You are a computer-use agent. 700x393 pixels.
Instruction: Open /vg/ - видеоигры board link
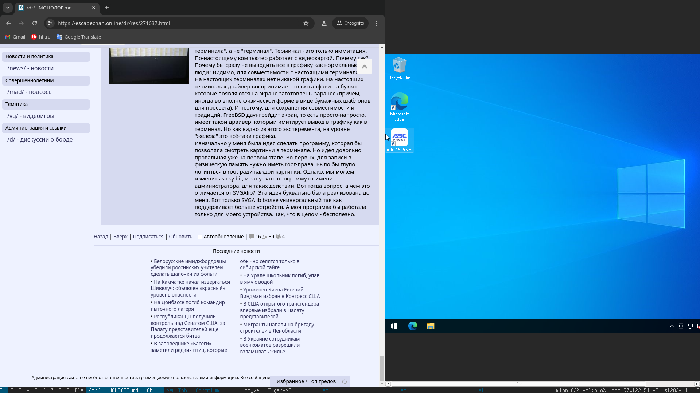(x=31, y=116)
